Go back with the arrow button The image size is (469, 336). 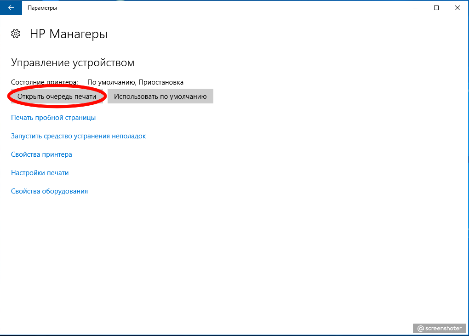(x=11, y=8)
